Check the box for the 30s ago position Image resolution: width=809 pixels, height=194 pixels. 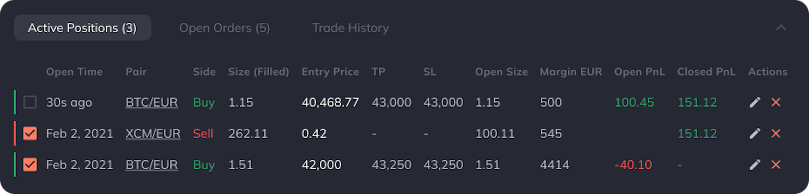[30, 102]
